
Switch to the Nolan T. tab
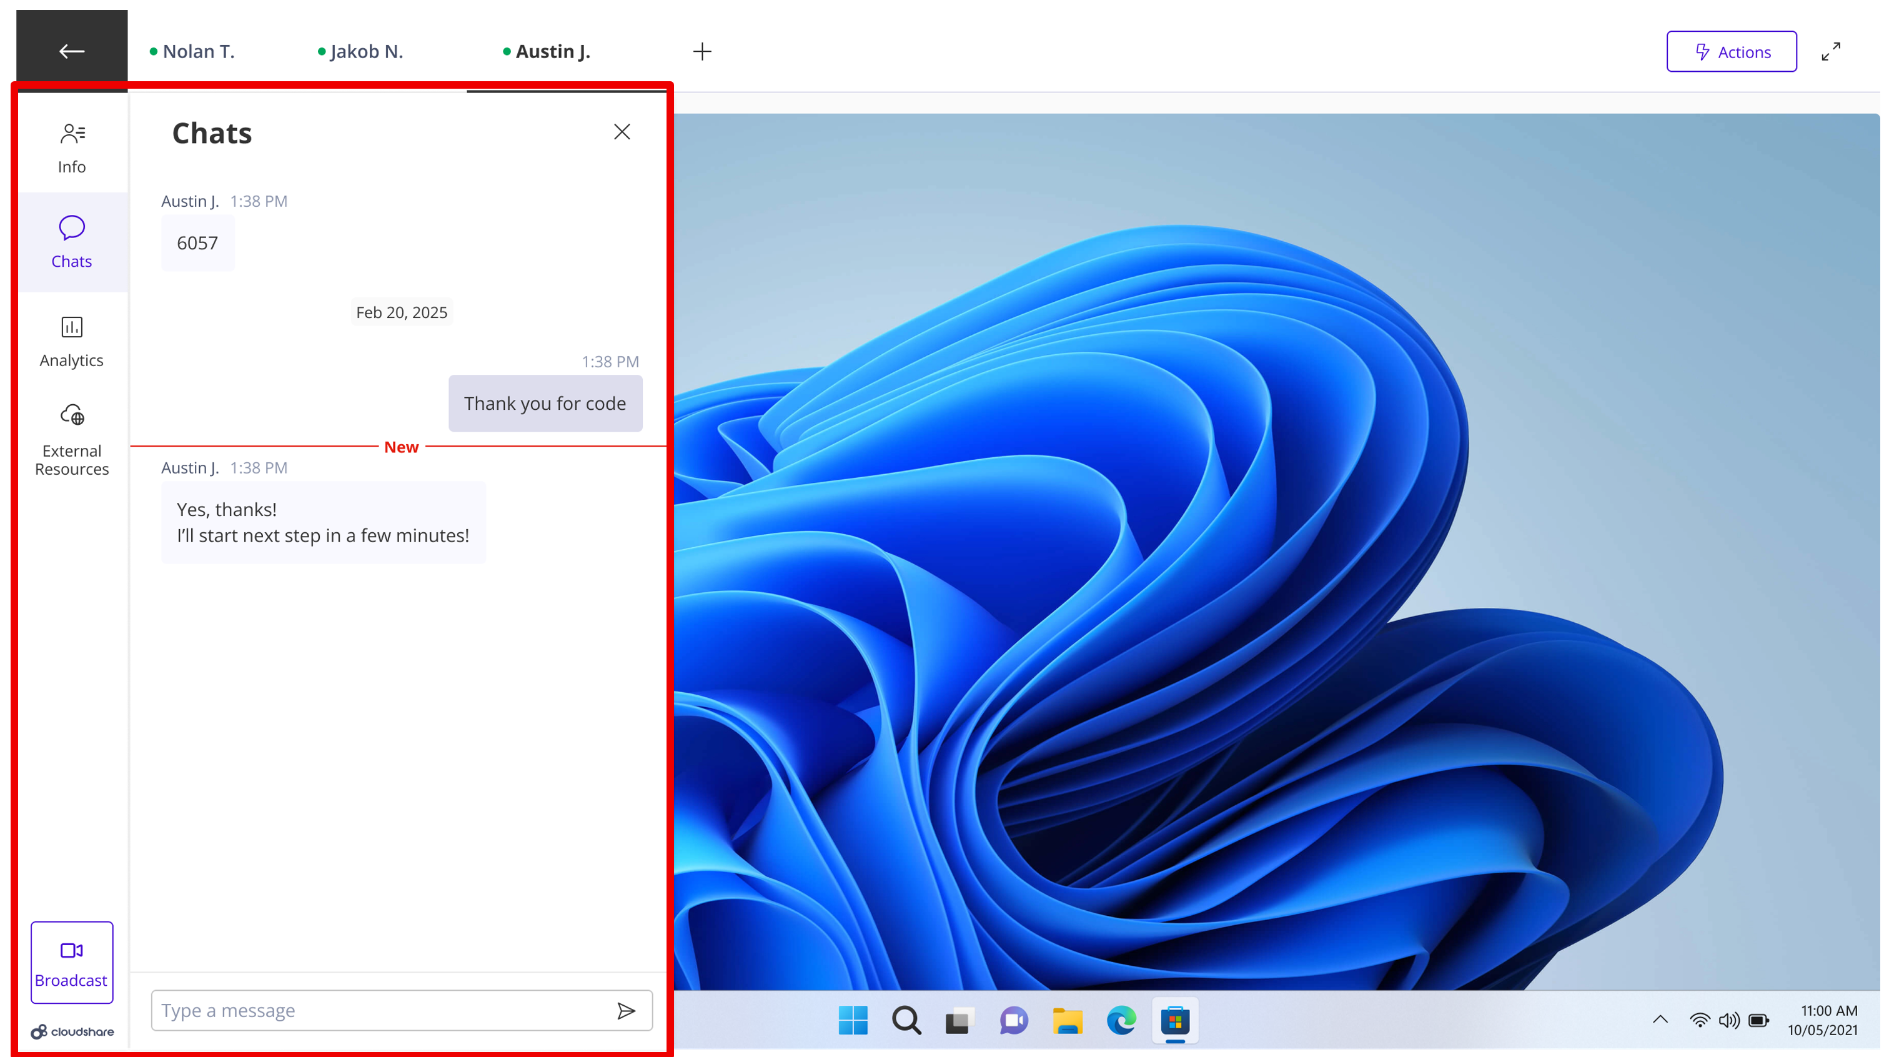click(x=199, y=51)
